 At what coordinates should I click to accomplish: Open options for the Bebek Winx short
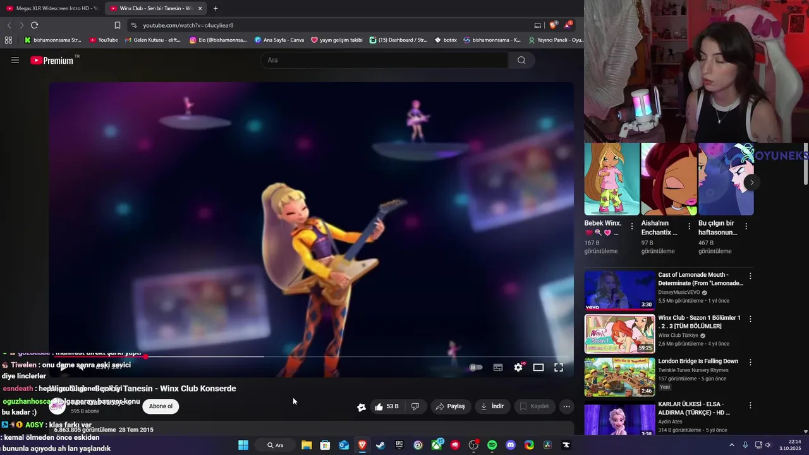pos(632,226)
